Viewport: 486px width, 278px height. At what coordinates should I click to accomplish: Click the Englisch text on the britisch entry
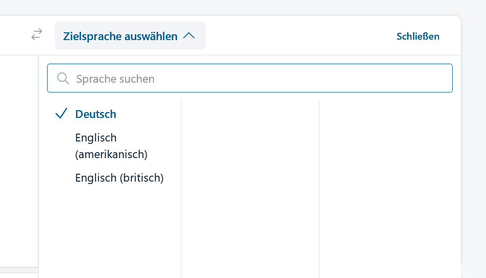pos(96,178)
